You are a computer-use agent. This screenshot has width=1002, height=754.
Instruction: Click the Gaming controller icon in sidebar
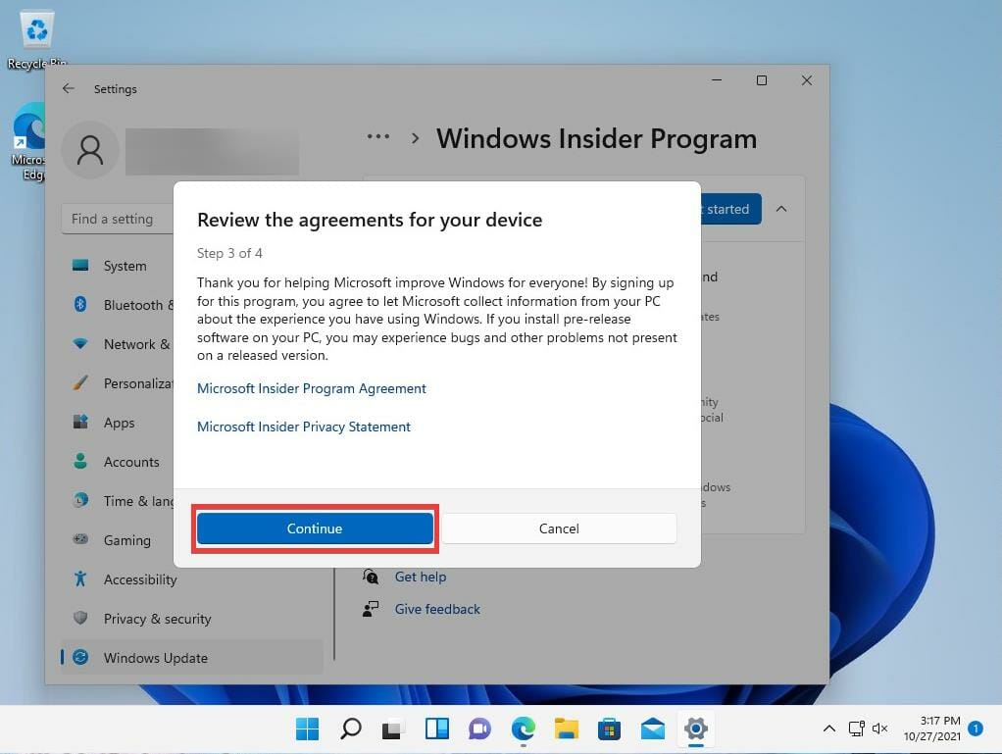(x=80, y=539)
